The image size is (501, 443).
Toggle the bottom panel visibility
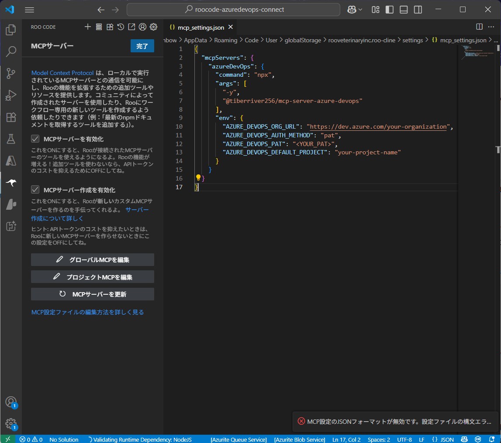tap(404, 10)
